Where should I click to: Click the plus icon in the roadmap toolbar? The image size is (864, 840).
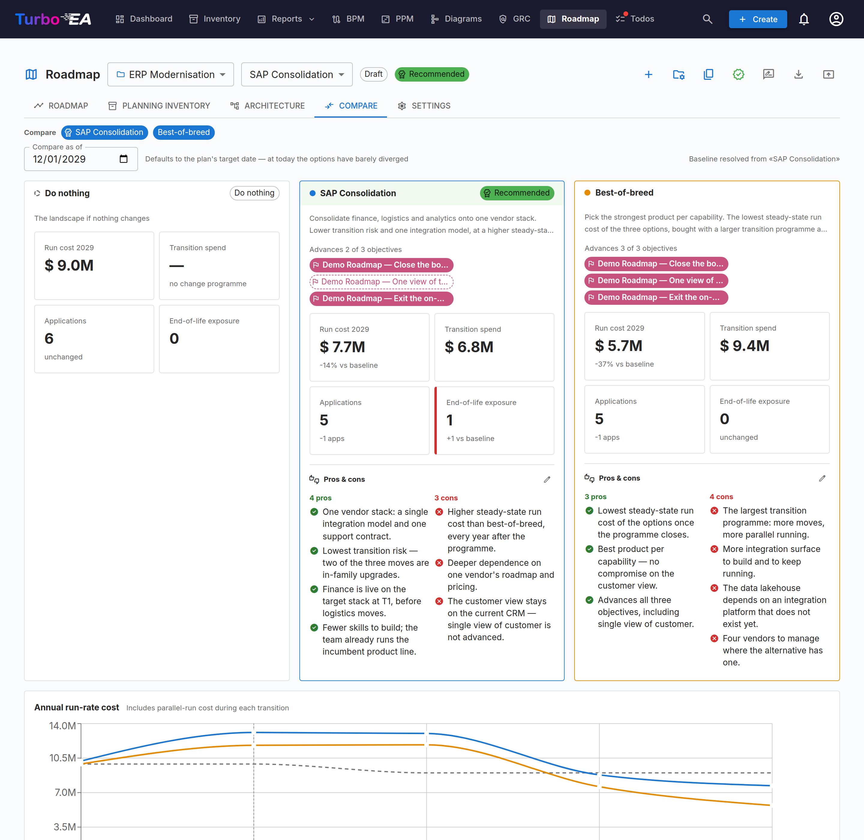649,75
